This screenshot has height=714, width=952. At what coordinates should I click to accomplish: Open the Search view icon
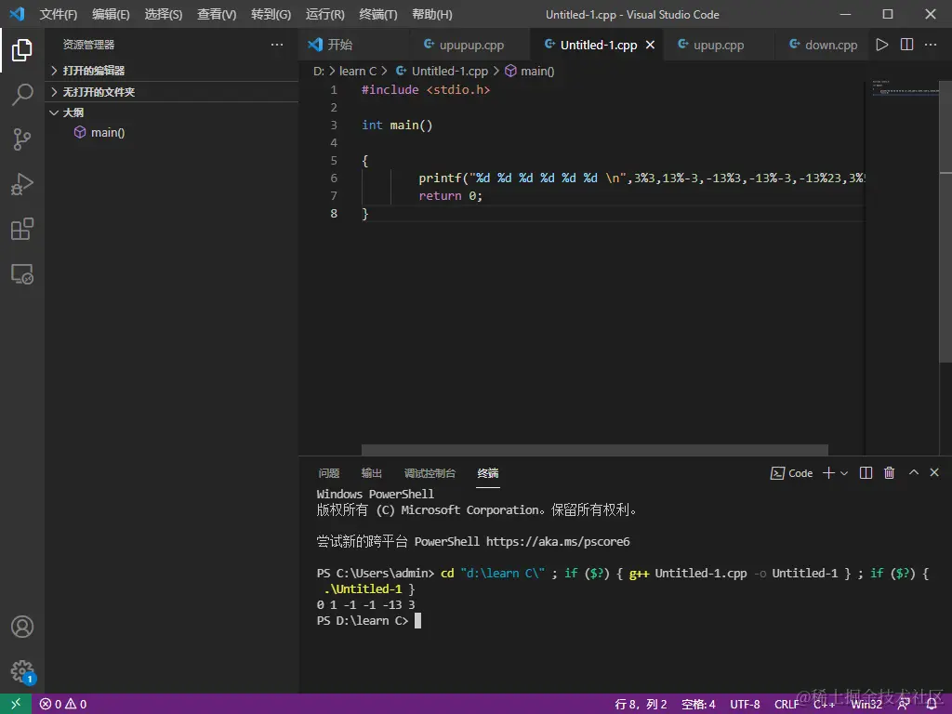22,95
